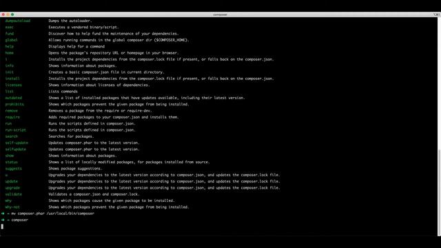
Task: Click the terminal cursor block at the bottom
Action: pyautogui.click(x=2, y=227)
